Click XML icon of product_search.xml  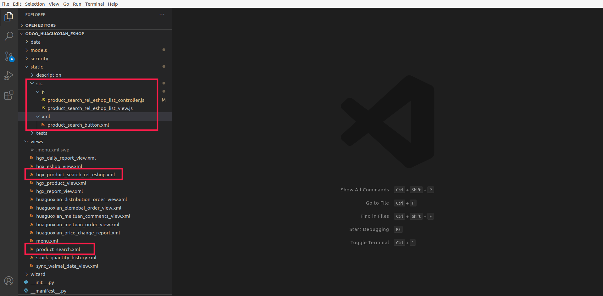pos(31,249)
